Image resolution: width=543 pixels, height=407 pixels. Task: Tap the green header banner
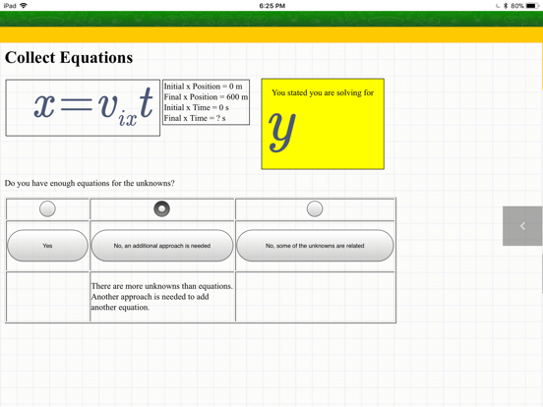pyautogui.click(x=271, y=19)
